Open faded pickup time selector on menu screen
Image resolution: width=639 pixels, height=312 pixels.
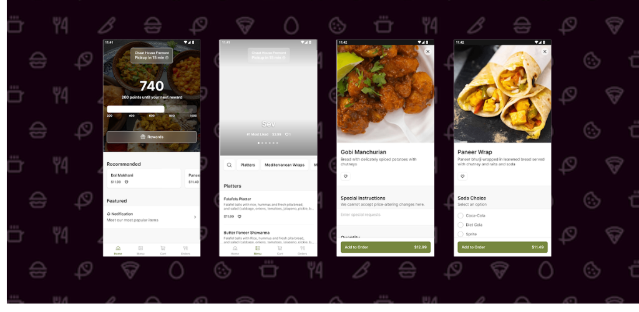pyautogui.click(x=268, y=56)
